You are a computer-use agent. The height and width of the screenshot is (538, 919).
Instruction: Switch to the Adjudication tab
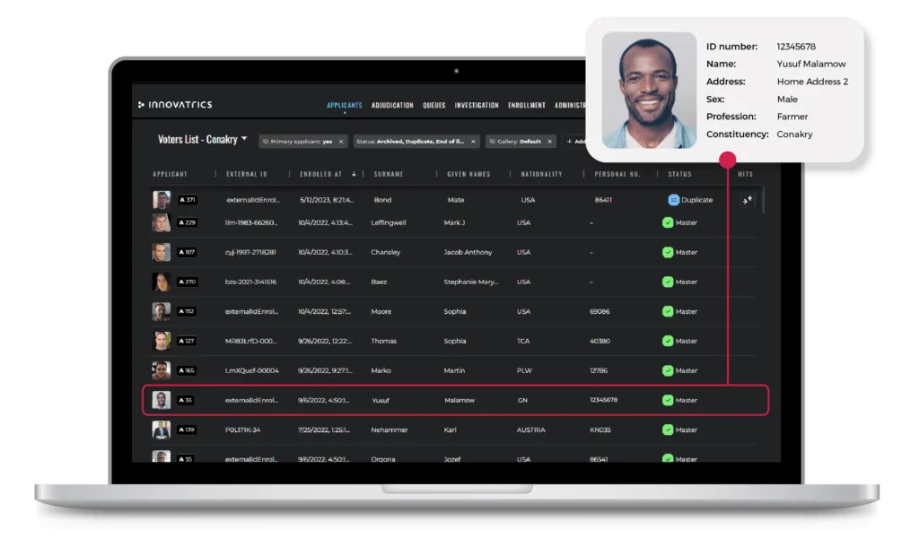[392, 106]
